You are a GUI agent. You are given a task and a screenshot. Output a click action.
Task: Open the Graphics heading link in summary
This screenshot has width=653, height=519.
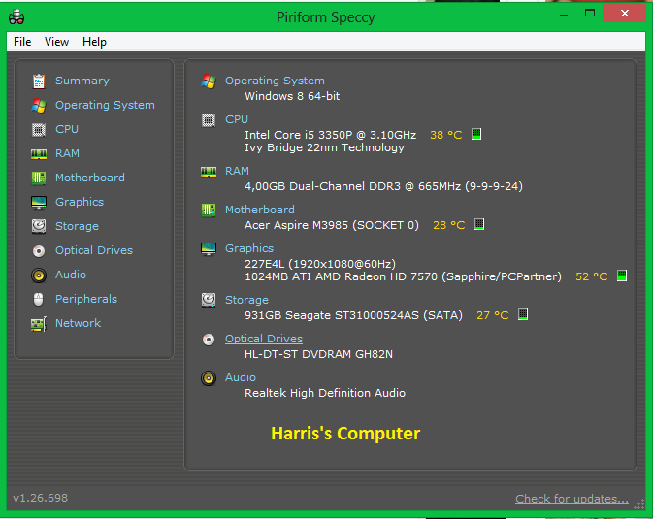pyautogui.click(x=249, y=248)
